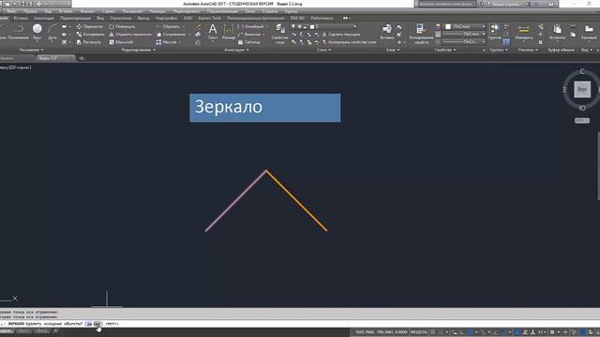Click Match Properties (Копирование свойств)
The width and height of the screenshot is (600, 337).
(421, 34)
